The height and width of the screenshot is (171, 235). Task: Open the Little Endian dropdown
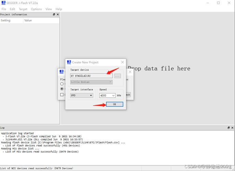[x=91, y=82]
